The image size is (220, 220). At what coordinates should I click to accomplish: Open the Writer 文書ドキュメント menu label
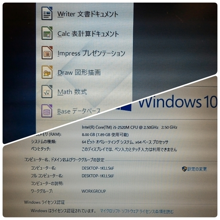click(x=88, y=14)
